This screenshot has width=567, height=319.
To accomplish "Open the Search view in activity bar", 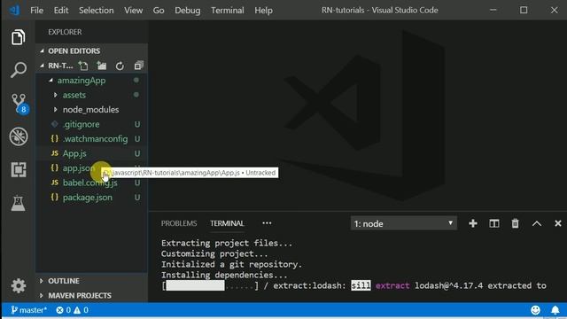I will tap(18, 70).
